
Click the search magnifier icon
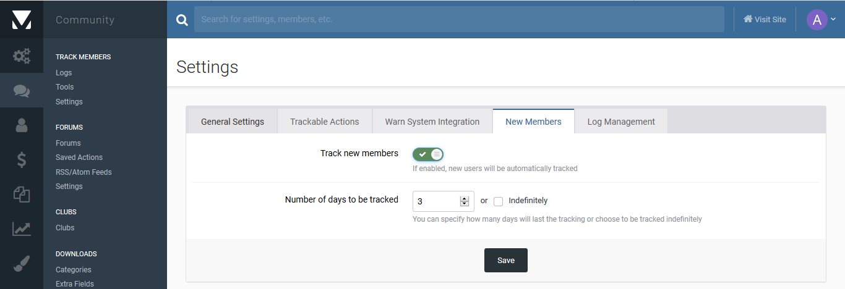click(x=182, y=20)
